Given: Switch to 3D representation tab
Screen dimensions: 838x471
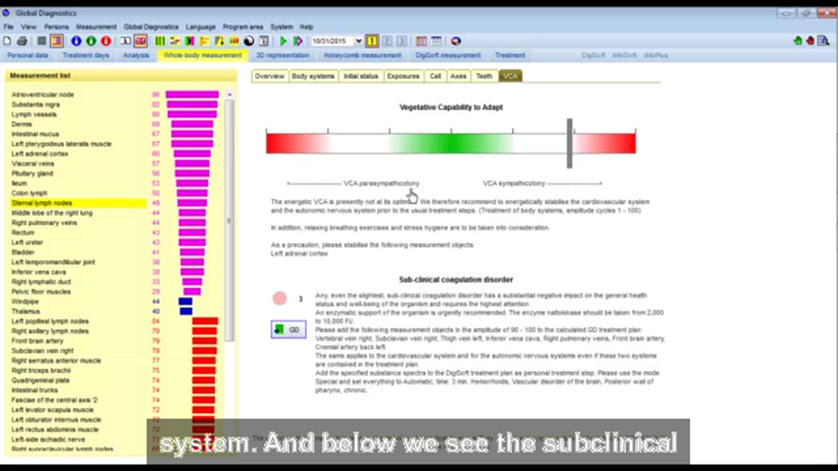Looking at the screenshot, I should tap(283, 56).
